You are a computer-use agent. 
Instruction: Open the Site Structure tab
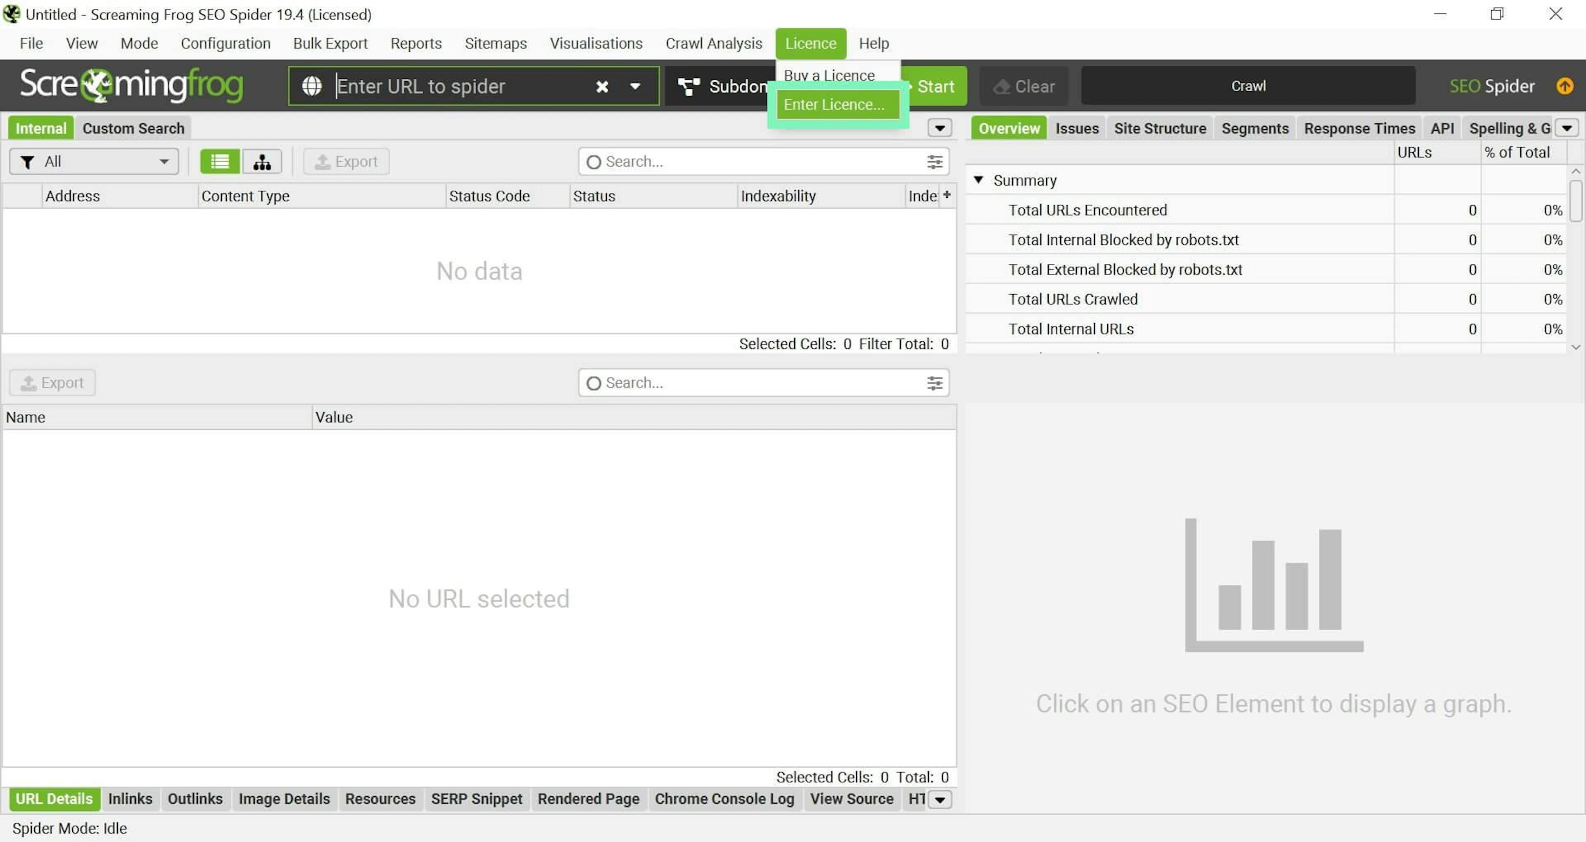pyautogui.click(x=1160, y=128)
